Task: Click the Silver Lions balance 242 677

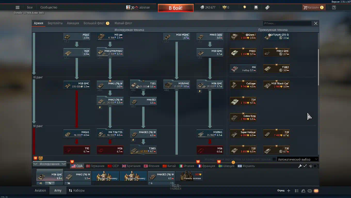Action: (x=208, y=7)
